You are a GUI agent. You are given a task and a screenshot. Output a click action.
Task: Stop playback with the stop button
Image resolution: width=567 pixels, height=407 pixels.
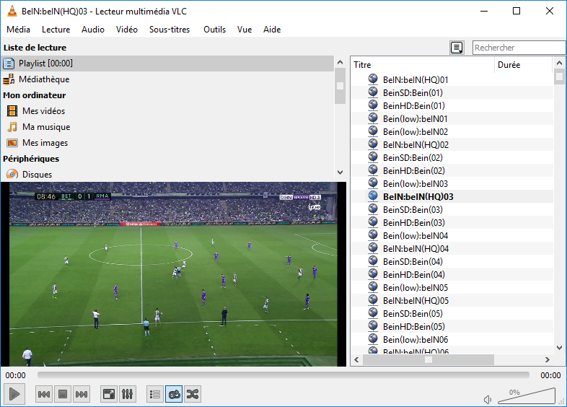pos(63,394)
